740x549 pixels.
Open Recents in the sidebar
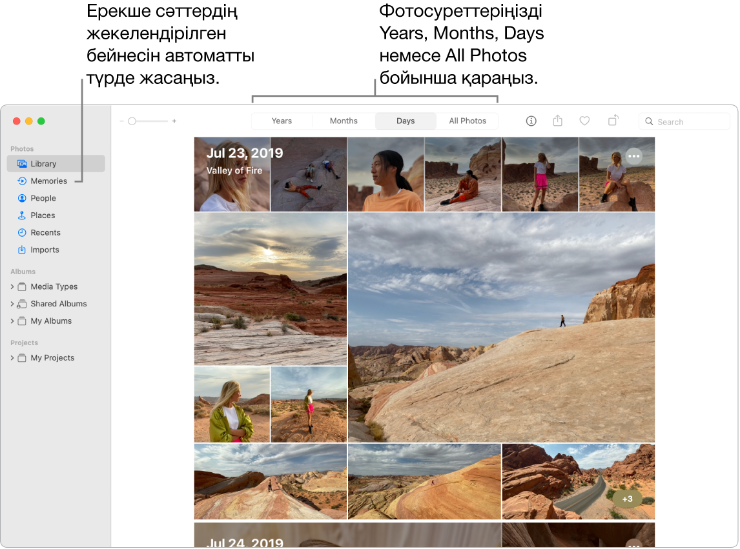pos(45,232)
